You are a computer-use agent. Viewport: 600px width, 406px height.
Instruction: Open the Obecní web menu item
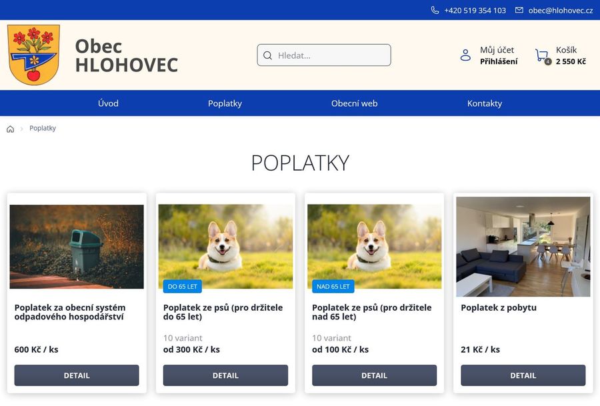point(355,103)
